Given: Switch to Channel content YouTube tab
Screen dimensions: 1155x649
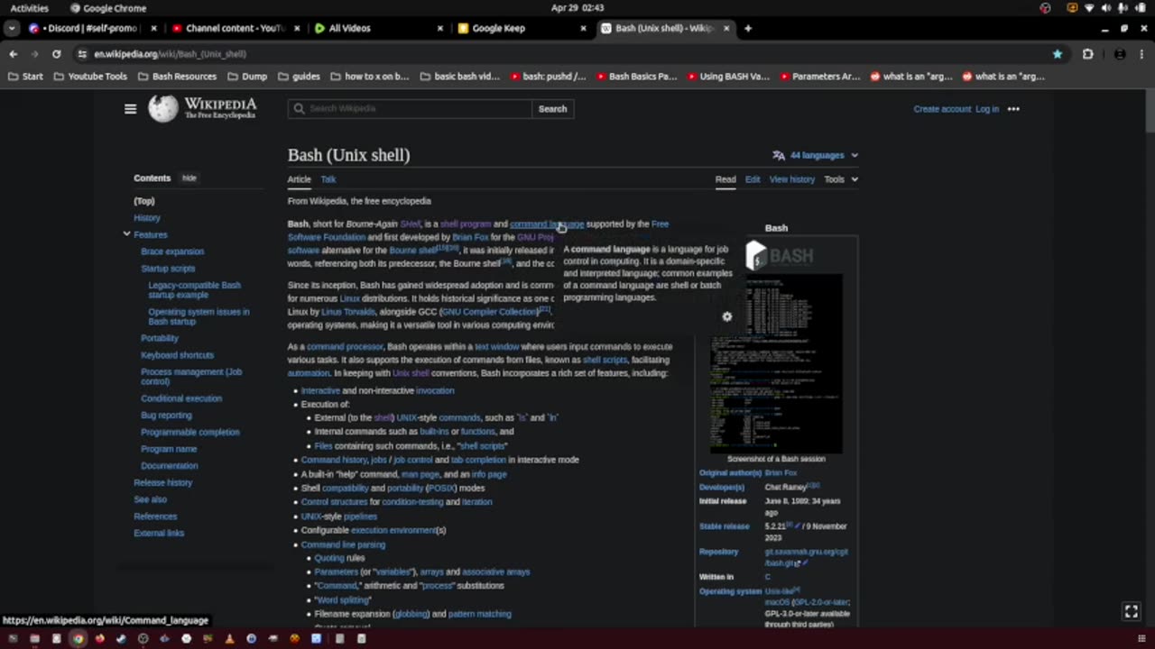Looking at the screenshot, I should click(x=235, y=28).
